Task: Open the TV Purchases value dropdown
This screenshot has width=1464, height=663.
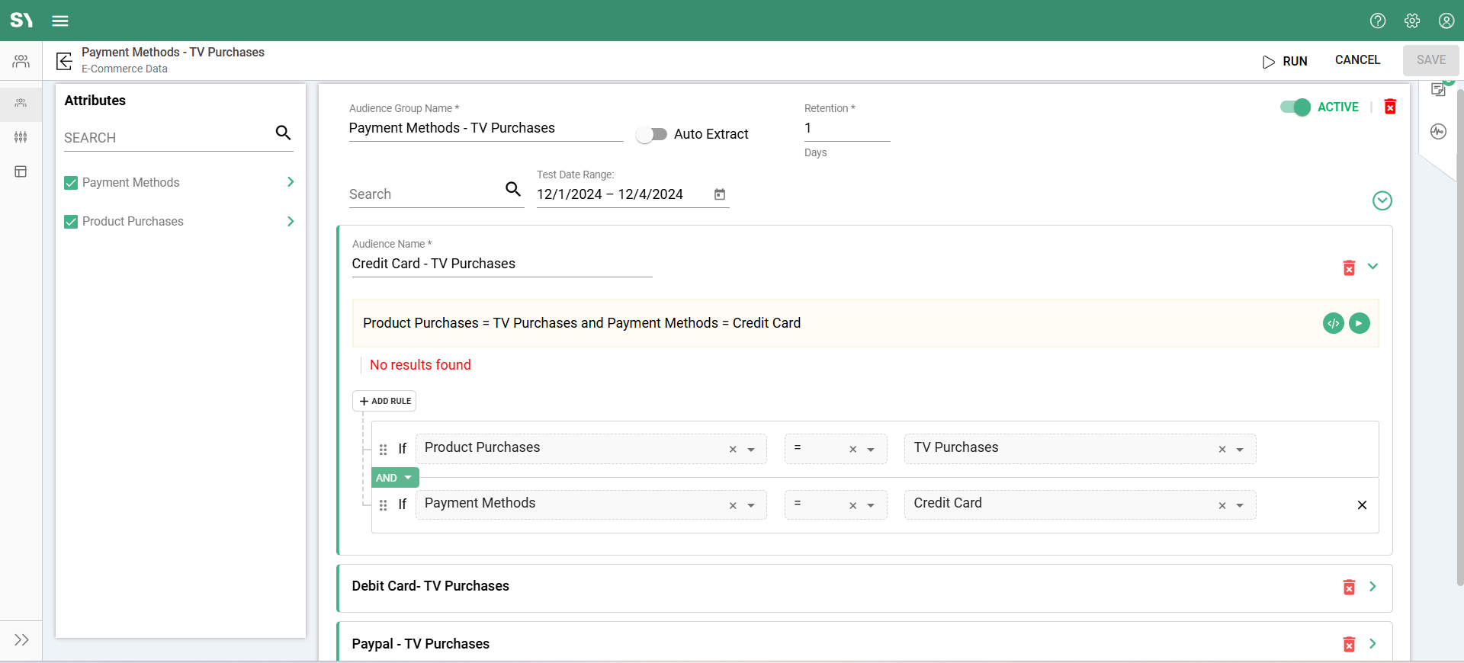Action: pyautogui.click(x=1240, y=450)
